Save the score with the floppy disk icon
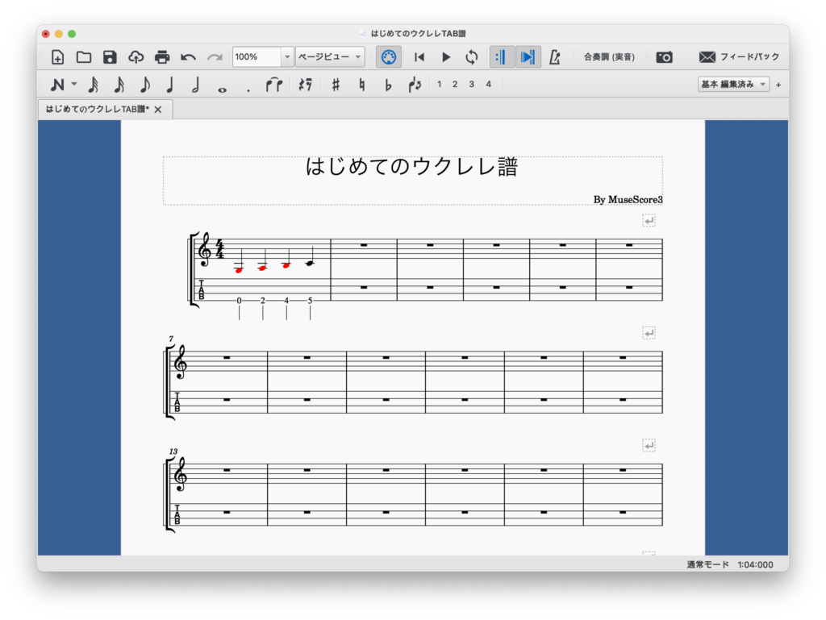Image resolution: width=826 pixels, height=620 pixels. pyautogui.click(x=110, y=57)
